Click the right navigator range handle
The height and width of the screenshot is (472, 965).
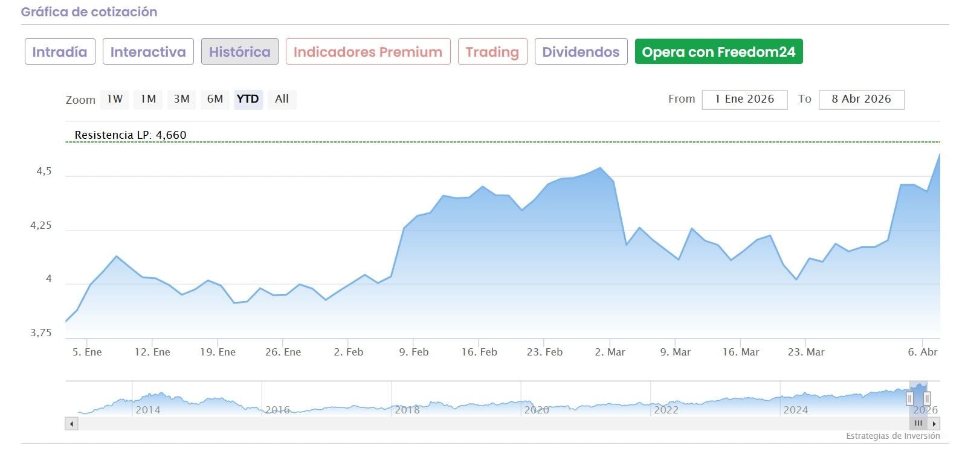click(927, 399)
